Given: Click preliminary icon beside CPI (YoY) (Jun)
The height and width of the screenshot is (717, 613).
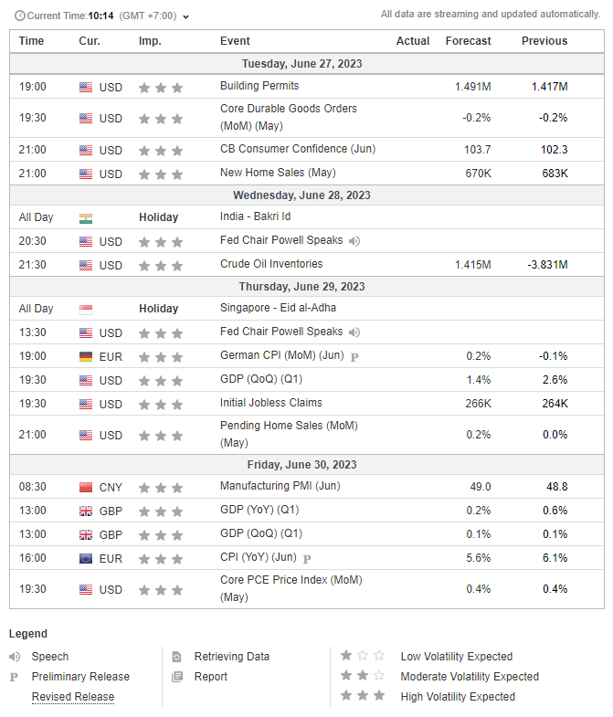Looking at the screenshot, I should 307,558.
